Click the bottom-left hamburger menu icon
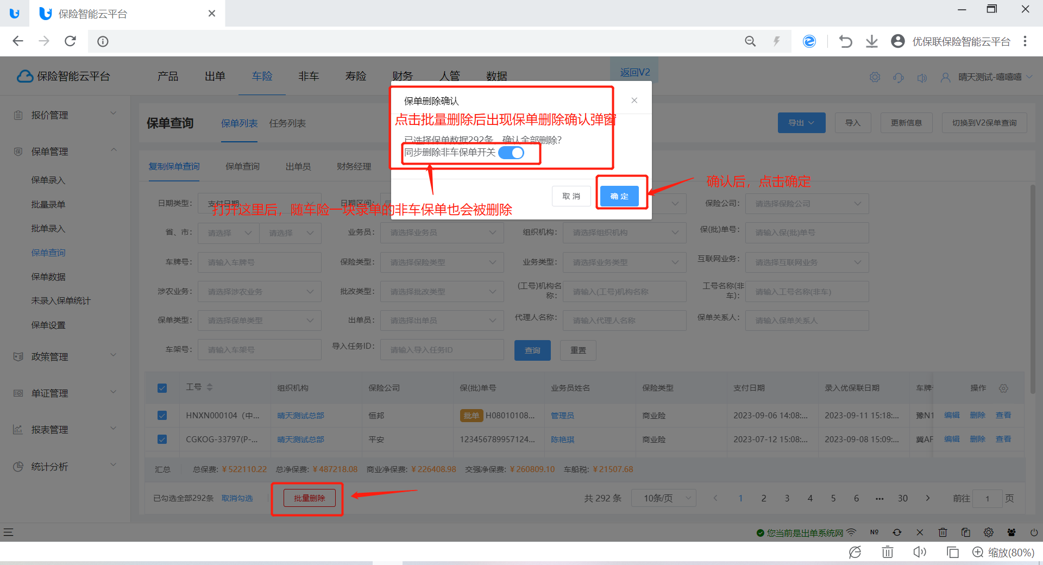 [8, 532]
